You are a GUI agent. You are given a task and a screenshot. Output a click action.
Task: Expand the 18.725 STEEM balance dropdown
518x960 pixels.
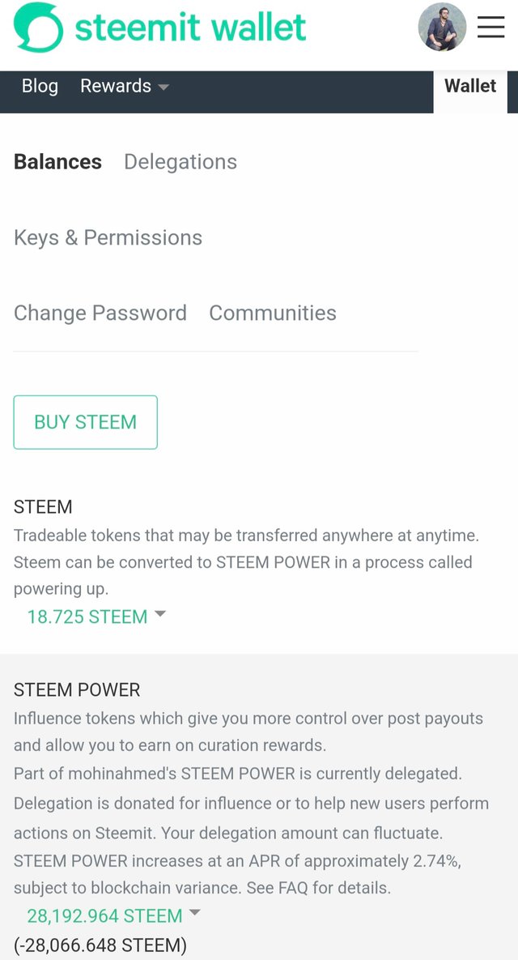pyautogui.click(x=87, y=617)
